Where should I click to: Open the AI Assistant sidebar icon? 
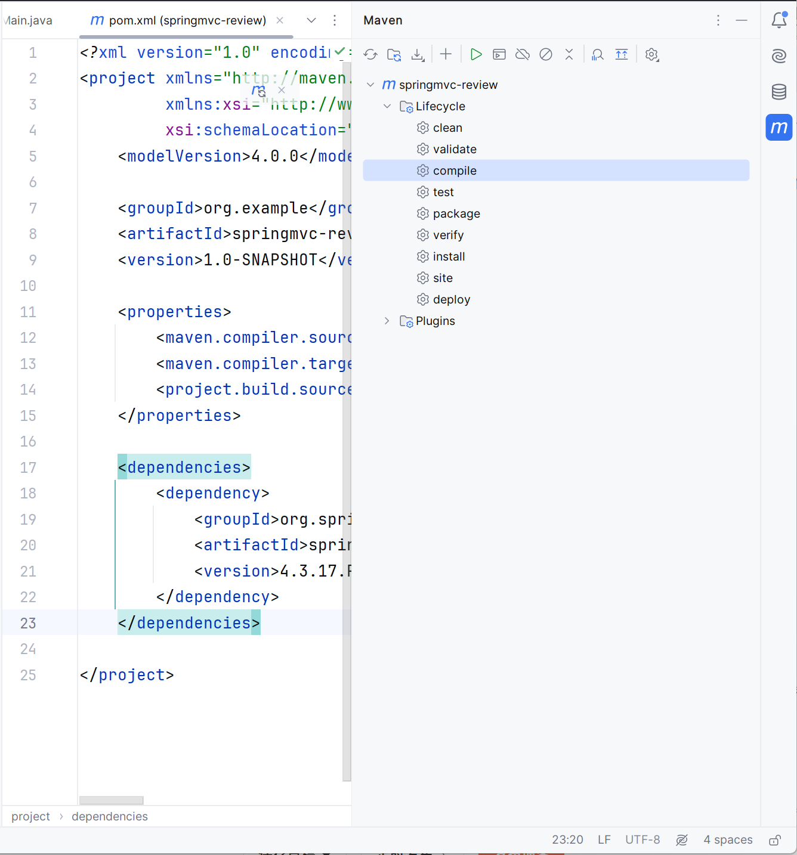(779, 56)
